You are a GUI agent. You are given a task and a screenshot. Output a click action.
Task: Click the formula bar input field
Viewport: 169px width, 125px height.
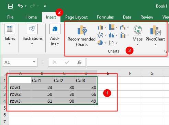(x=128, y=62)
